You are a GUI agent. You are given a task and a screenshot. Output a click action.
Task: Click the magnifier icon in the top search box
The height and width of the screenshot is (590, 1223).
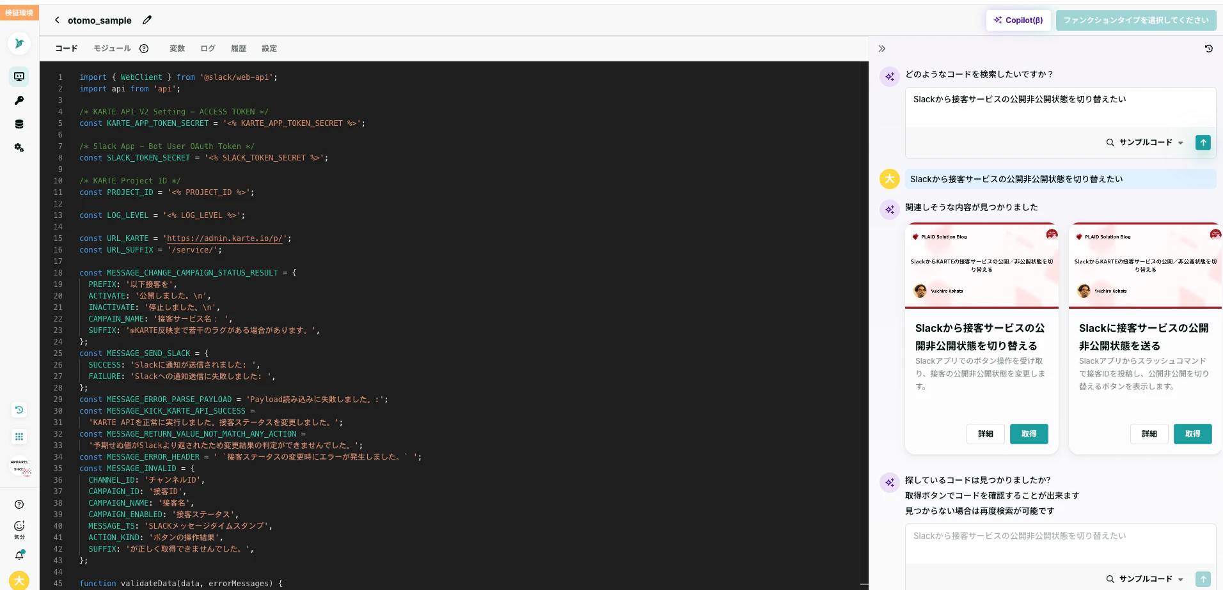point(1110,143)
